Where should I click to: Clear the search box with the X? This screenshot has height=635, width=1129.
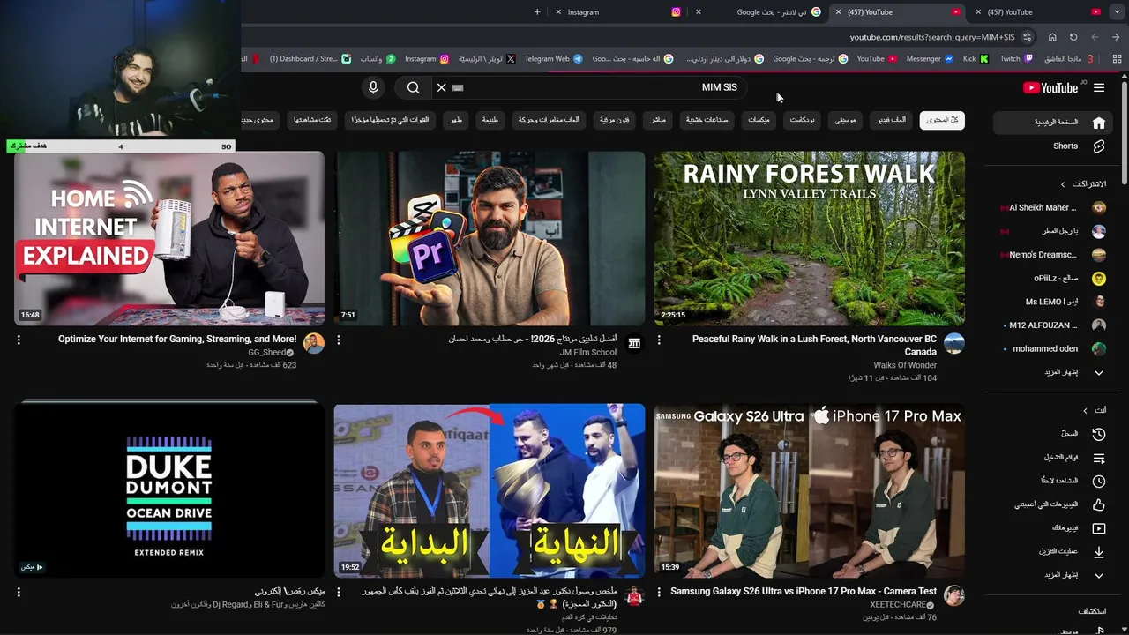[441, 87]
